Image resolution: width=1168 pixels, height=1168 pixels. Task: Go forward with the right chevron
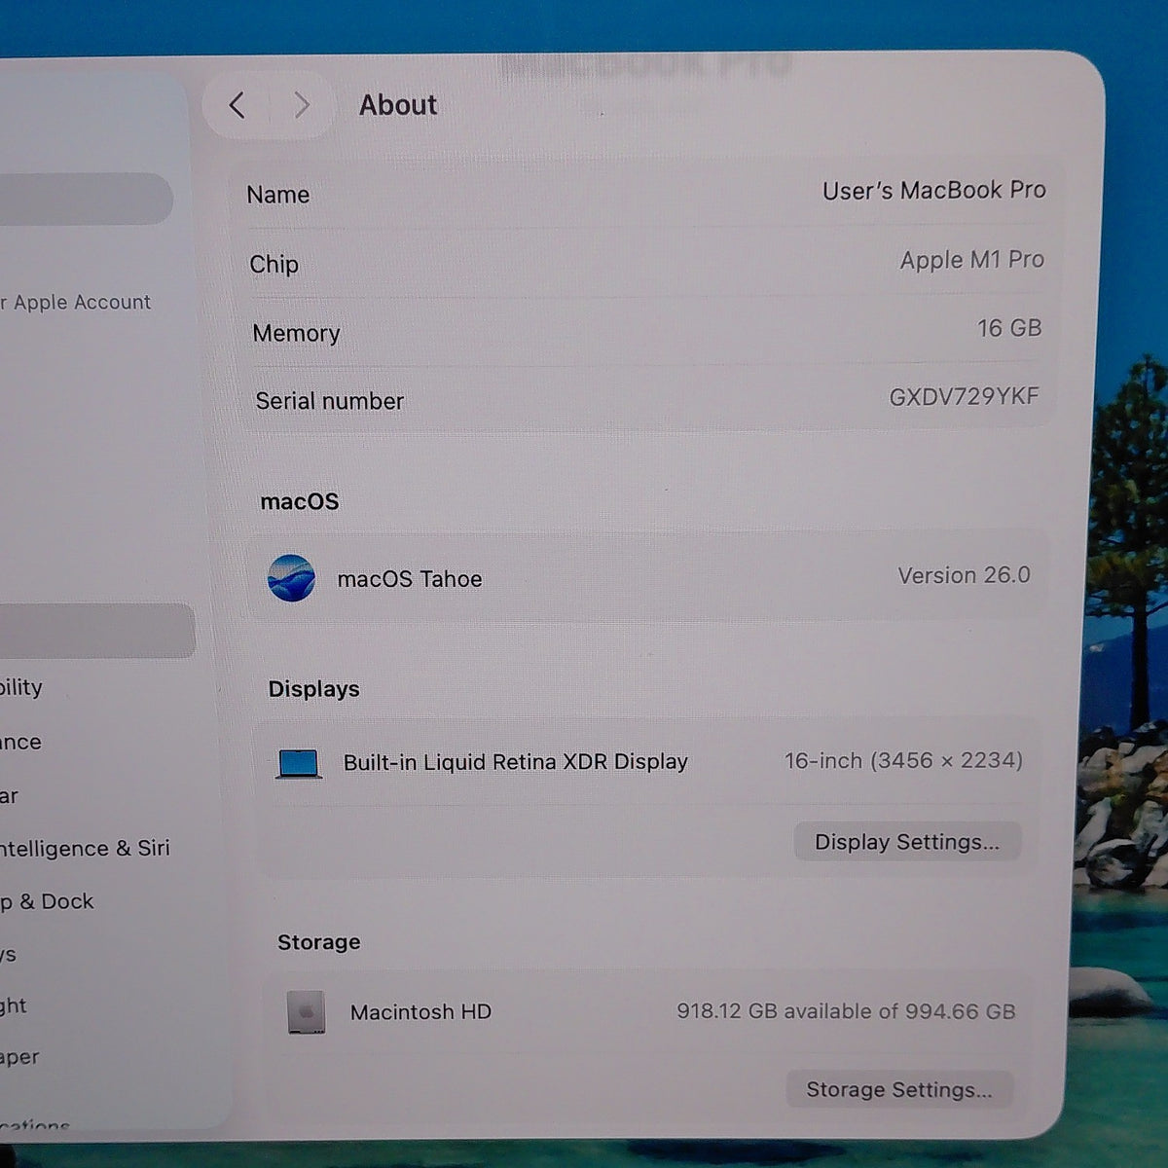301,105
